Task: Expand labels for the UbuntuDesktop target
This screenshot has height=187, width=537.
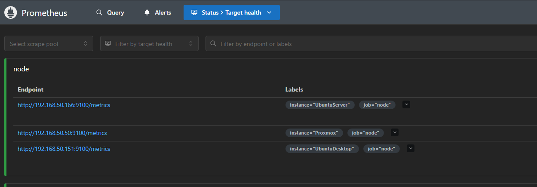Action: [411, 148]
